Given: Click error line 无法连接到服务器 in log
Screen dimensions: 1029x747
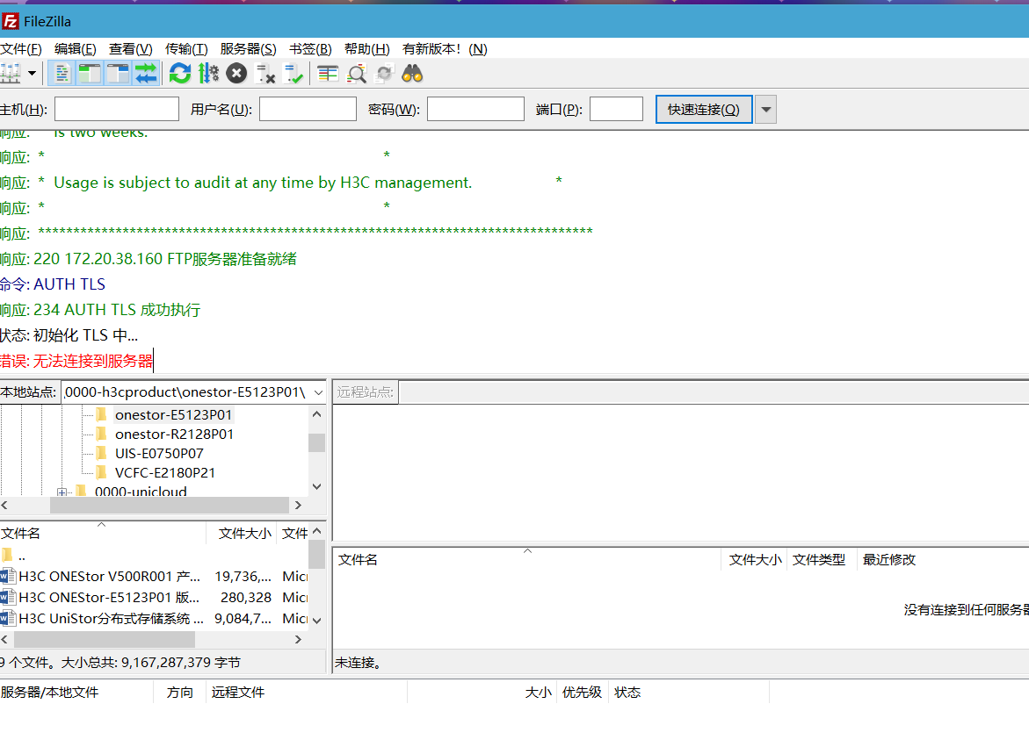Looking at the screenshot, I should [93, 361].
